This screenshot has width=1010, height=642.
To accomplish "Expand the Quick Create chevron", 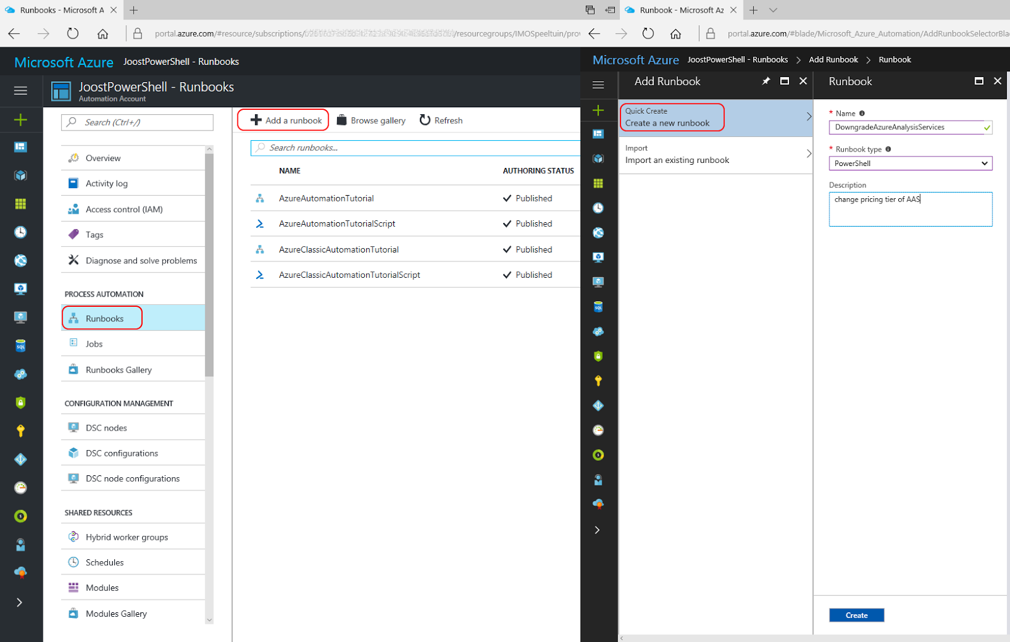I will [x=809, y=117].
